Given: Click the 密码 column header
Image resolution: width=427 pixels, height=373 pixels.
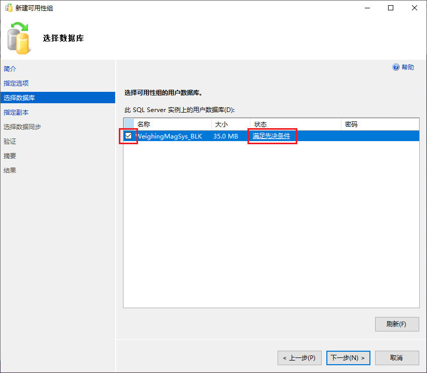Looking at the screenshot, I should [380, 125].
